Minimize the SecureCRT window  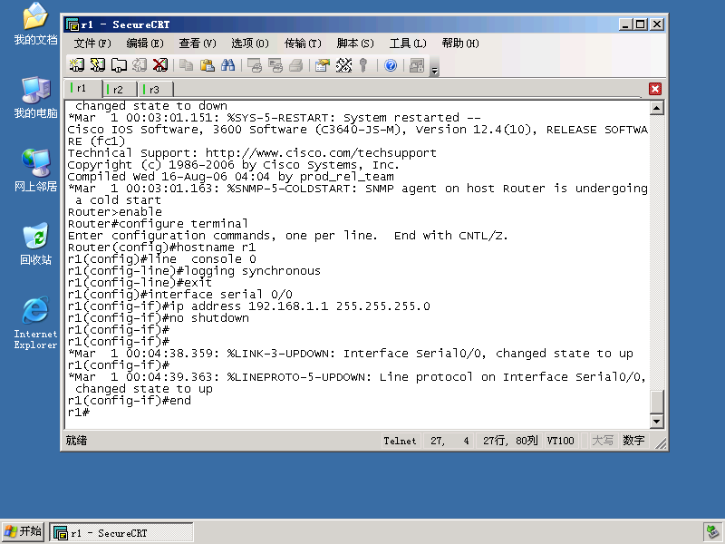pos(625,24)
